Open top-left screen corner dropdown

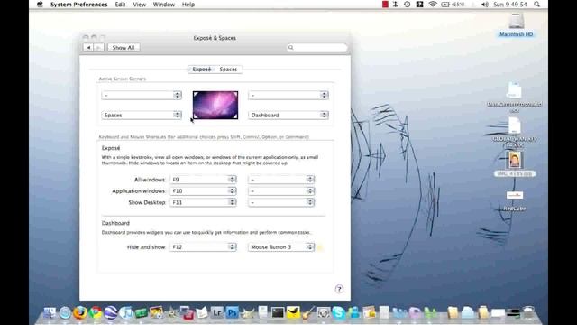(x=142, y=95)
